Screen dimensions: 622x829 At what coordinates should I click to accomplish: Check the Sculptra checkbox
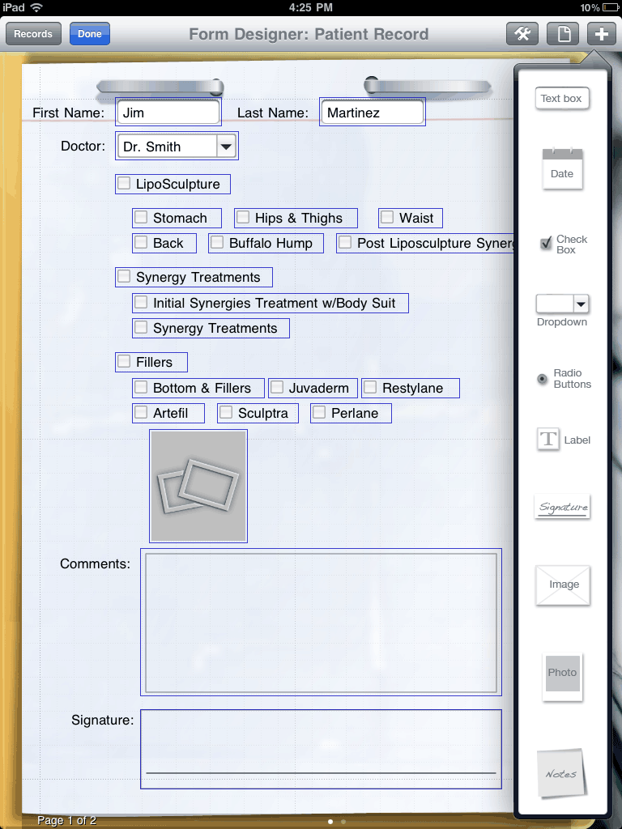226,412
